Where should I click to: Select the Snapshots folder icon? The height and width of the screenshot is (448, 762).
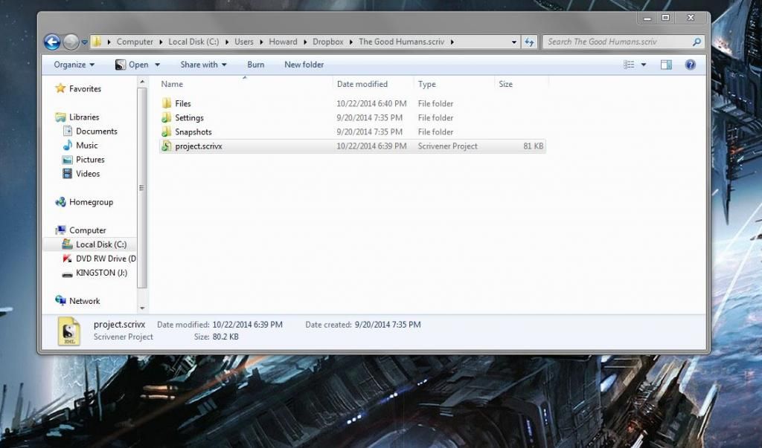pyautogui.click(x=166, y=132)
